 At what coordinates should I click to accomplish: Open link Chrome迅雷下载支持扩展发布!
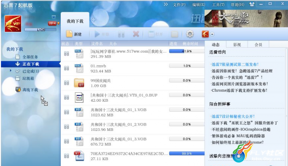click(239, 90)
